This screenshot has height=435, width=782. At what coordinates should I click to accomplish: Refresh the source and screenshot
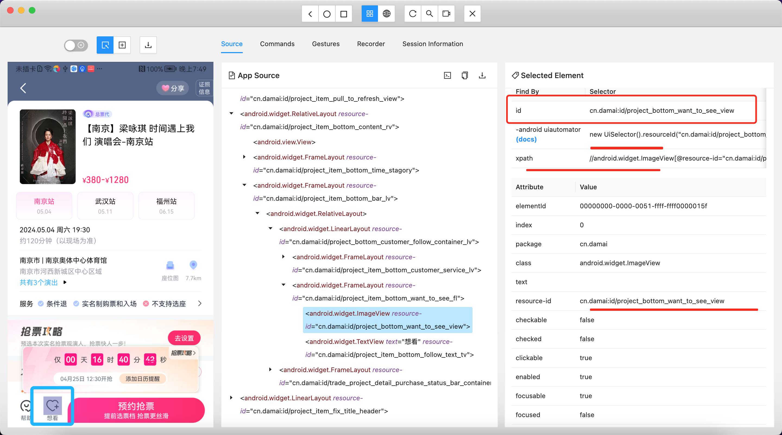412,14
